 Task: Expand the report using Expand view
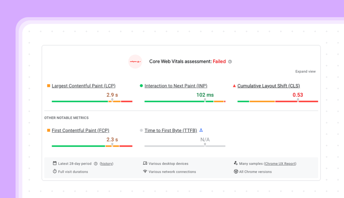pyautogui.click(x=305, y=71)
